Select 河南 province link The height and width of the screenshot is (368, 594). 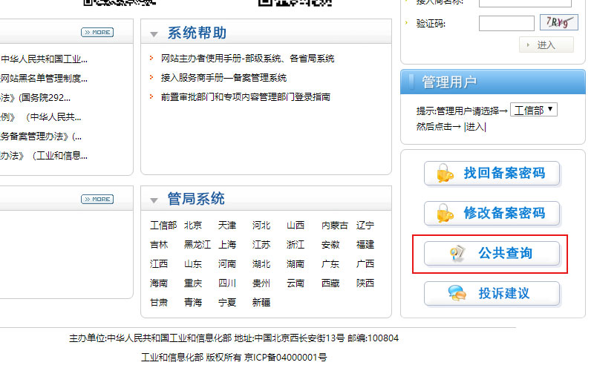(x=227, y=264)
